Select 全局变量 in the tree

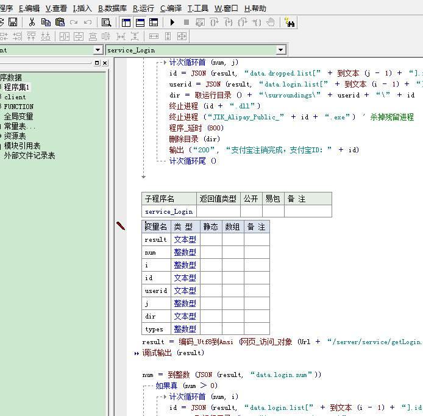[18, 116]
